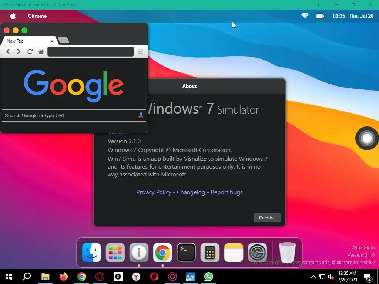Open the Report bugs link
Viewport: 379px width, 284px height.
(x=227, y=192)
